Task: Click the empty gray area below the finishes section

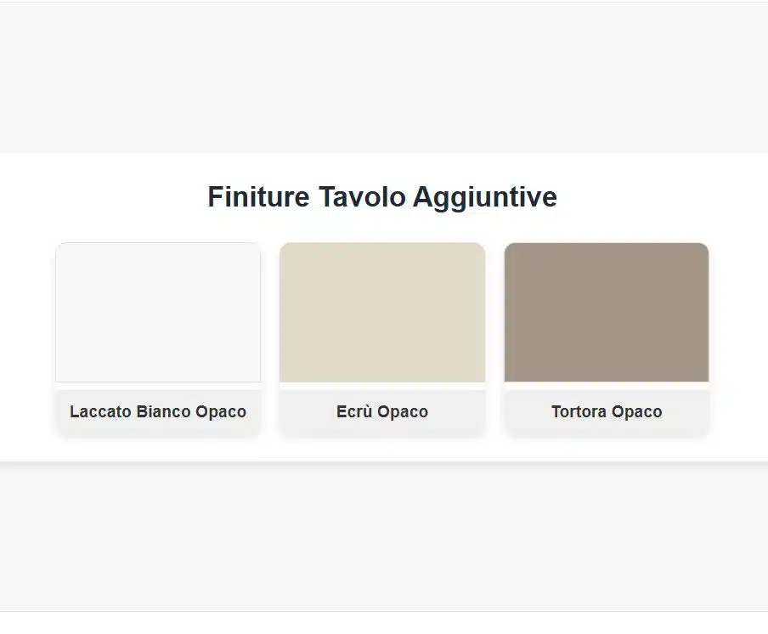Action: click(382, 535)
